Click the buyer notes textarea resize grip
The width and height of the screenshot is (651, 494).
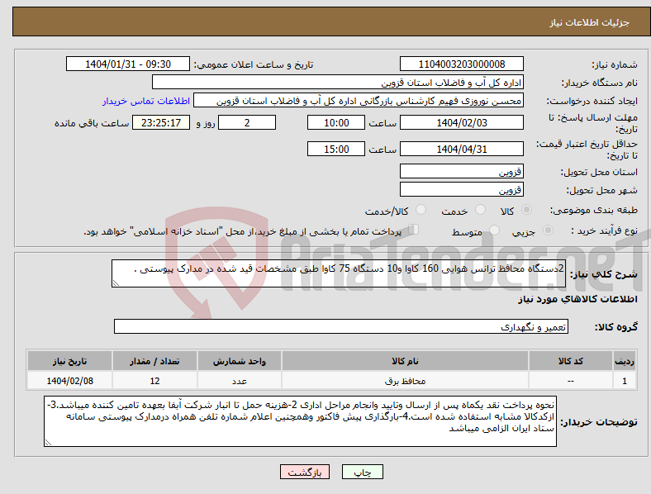pos(48,443)
